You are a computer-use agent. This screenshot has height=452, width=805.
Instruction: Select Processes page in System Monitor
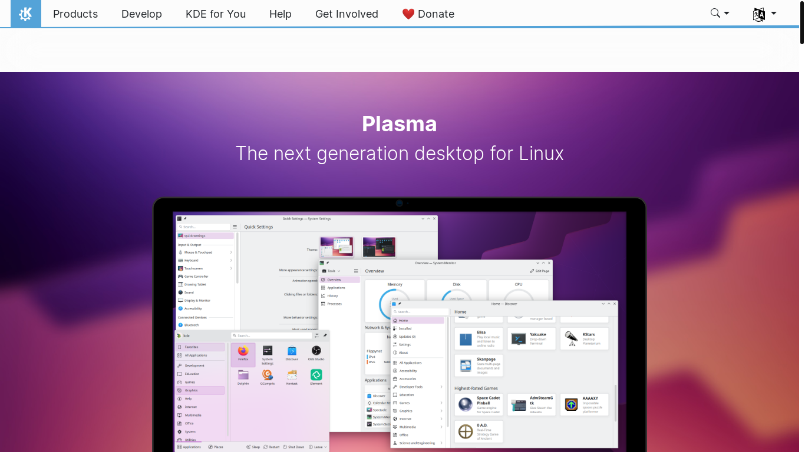click(x=339, y=304)
